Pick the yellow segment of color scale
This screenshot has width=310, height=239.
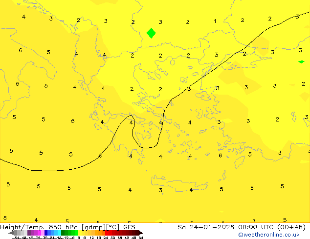81,233
